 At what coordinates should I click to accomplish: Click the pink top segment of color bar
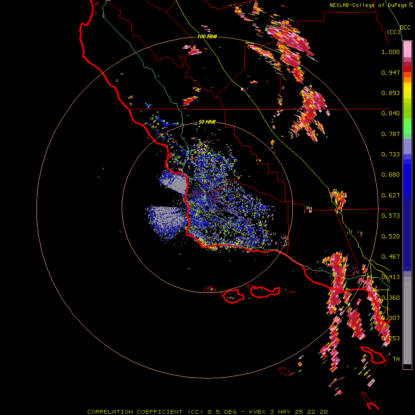point(407,49)
